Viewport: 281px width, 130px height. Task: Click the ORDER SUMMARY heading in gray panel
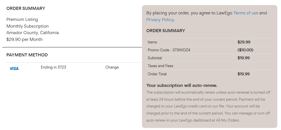tap(166, 31)
